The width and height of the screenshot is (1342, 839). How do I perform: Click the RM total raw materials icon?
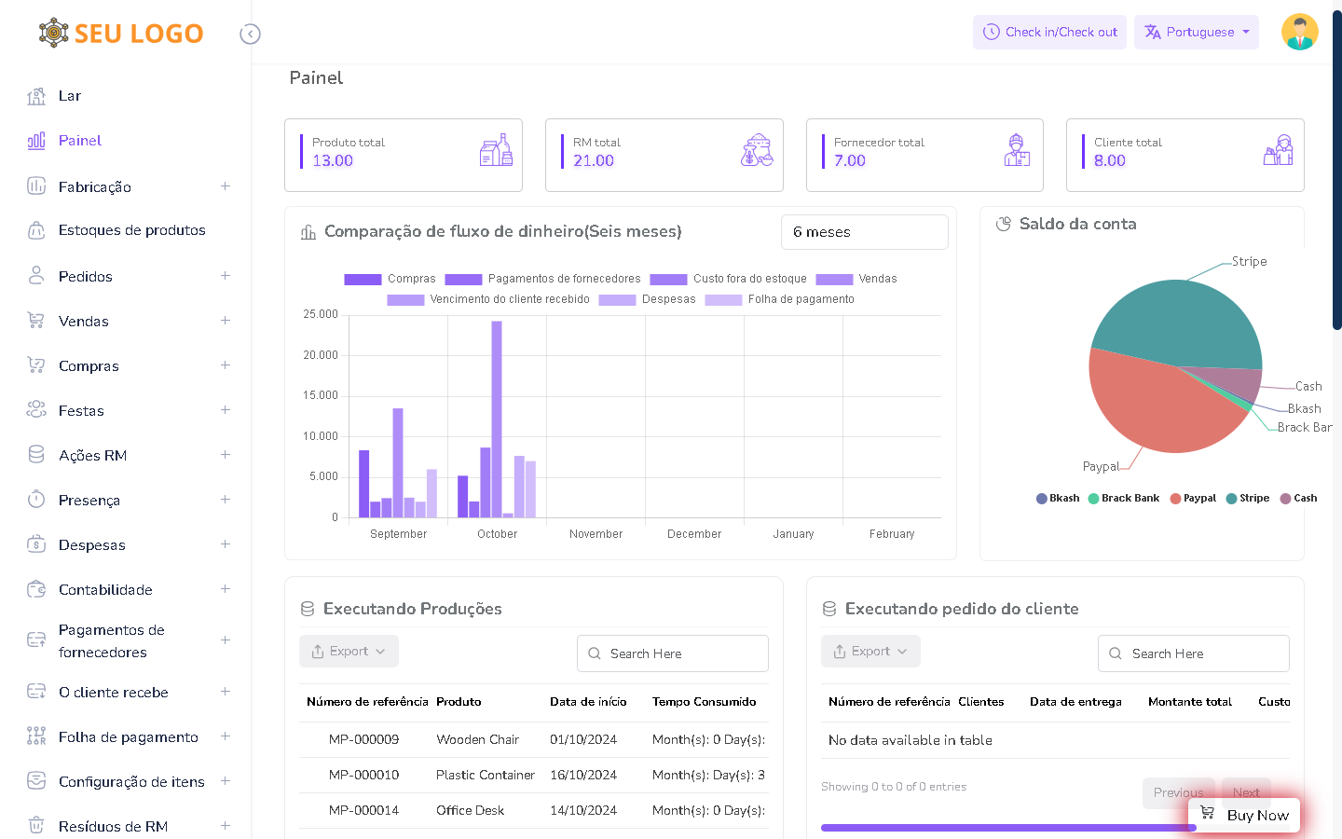coord(757,150)
